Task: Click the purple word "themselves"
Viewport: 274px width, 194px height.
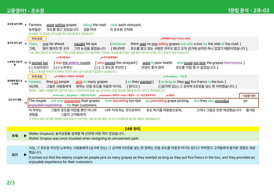Action: (233, 63)
